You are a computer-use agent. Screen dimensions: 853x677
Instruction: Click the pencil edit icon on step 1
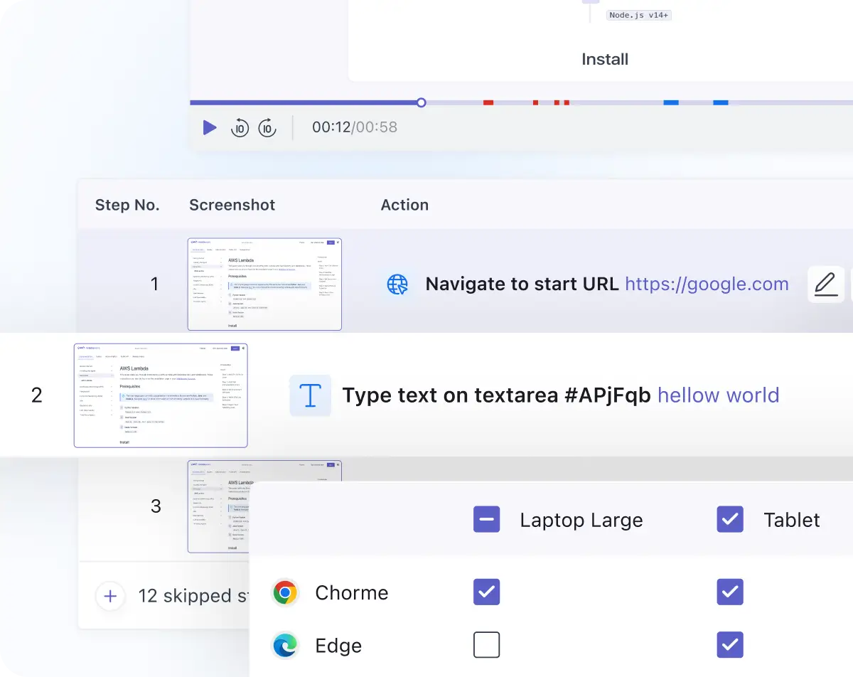pos(825,284)
